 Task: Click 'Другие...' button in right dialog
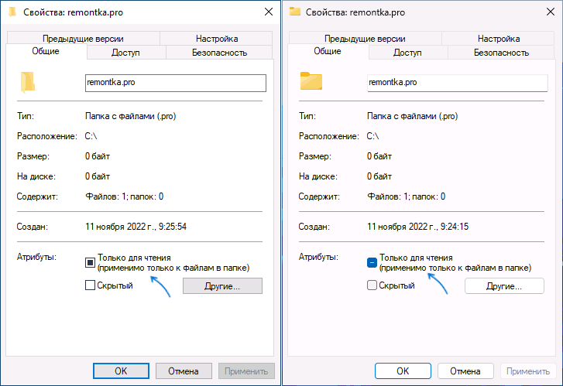[504, 286]
